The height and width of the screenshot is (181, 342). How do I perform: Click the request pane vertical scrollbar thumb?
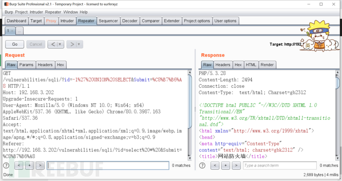pyautogui.click(x=189, y=102)
